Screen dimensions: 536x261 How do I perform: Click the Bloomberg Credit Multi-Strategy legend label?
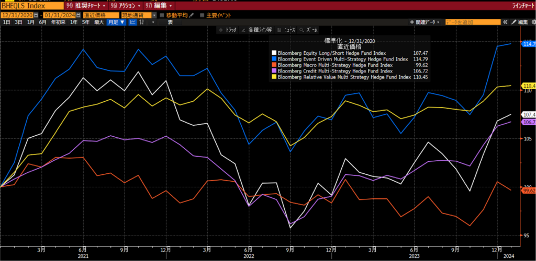pyautogui.click(x=336, y=71)
